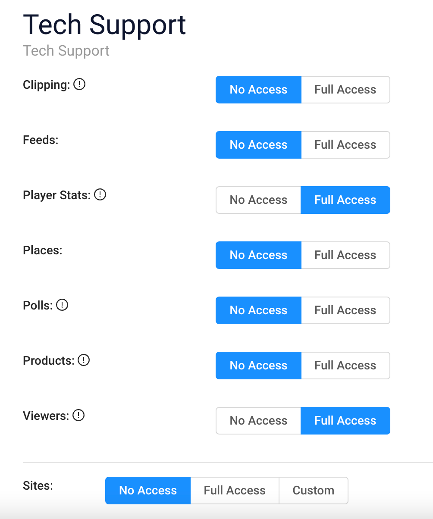
Task: Click the info icon beside Player Stats
Action: point(100,195)
